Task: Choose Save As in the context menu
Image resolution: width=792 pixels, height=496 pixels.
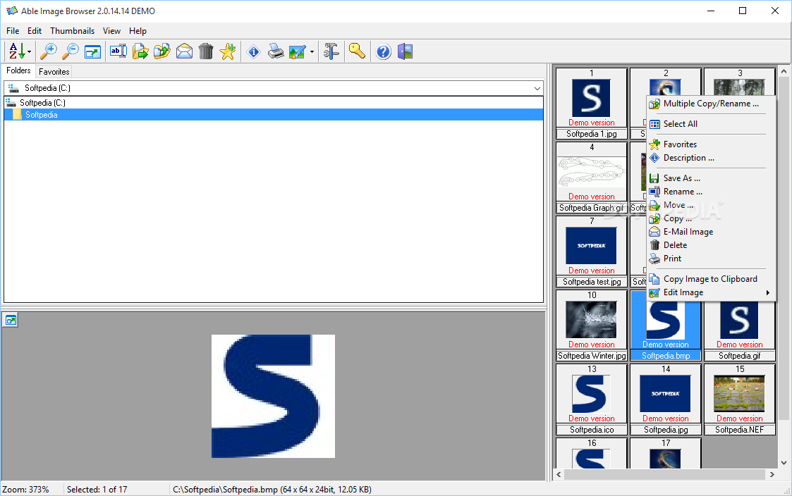Action: pyautogui.click(x=711, y=178)
